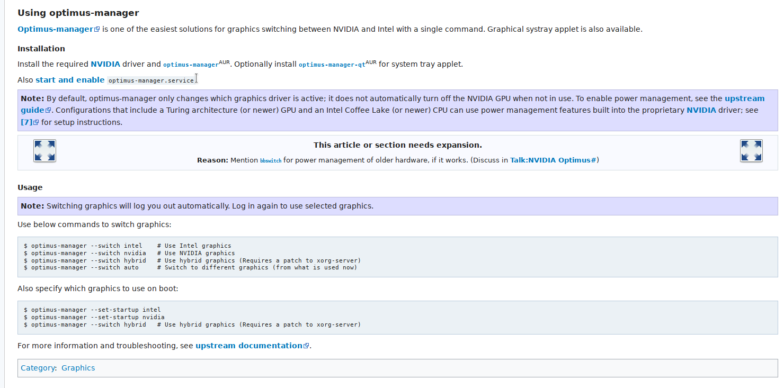This screenshot has width=784, height=388.
Task: Click the external-link icon after Optimus-manager
Action: (97, 30)
